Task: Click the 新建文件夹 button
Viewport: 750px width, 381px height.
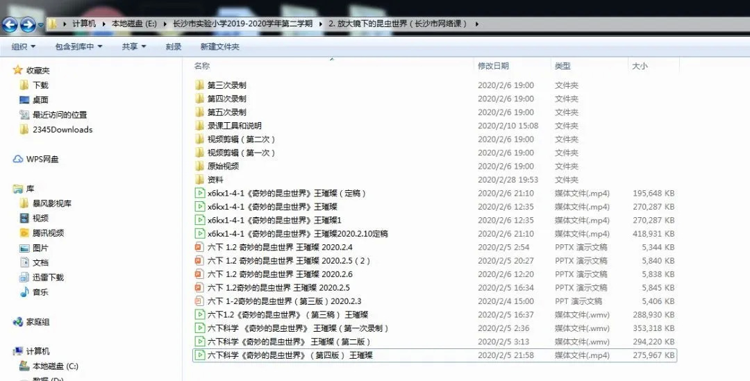Action: 219,46
